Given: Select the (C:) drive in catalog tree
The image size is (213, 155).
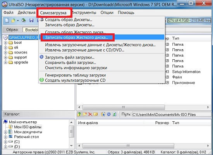Looking at the screenshot, I should [17, 142].
